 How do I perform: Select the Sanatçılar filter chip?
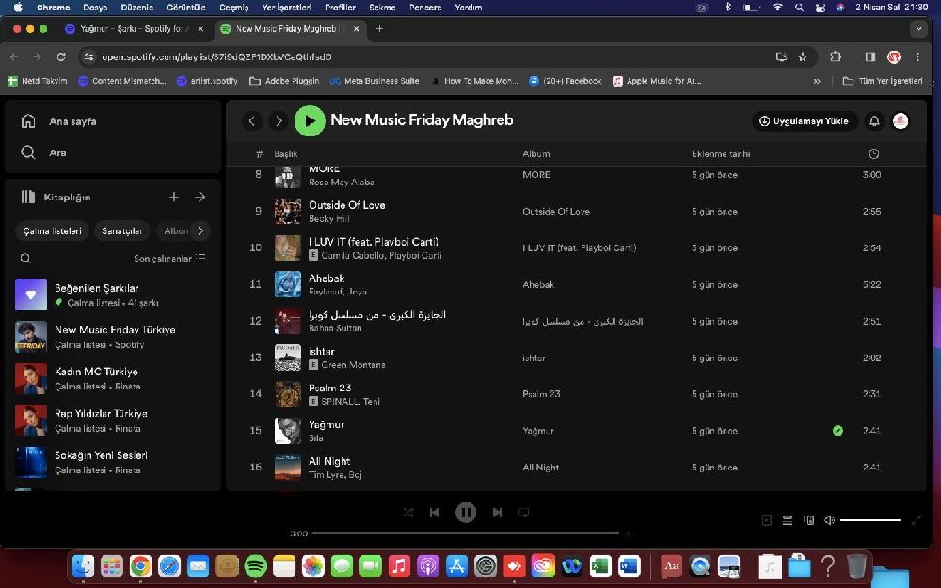(x=122, y=230)
